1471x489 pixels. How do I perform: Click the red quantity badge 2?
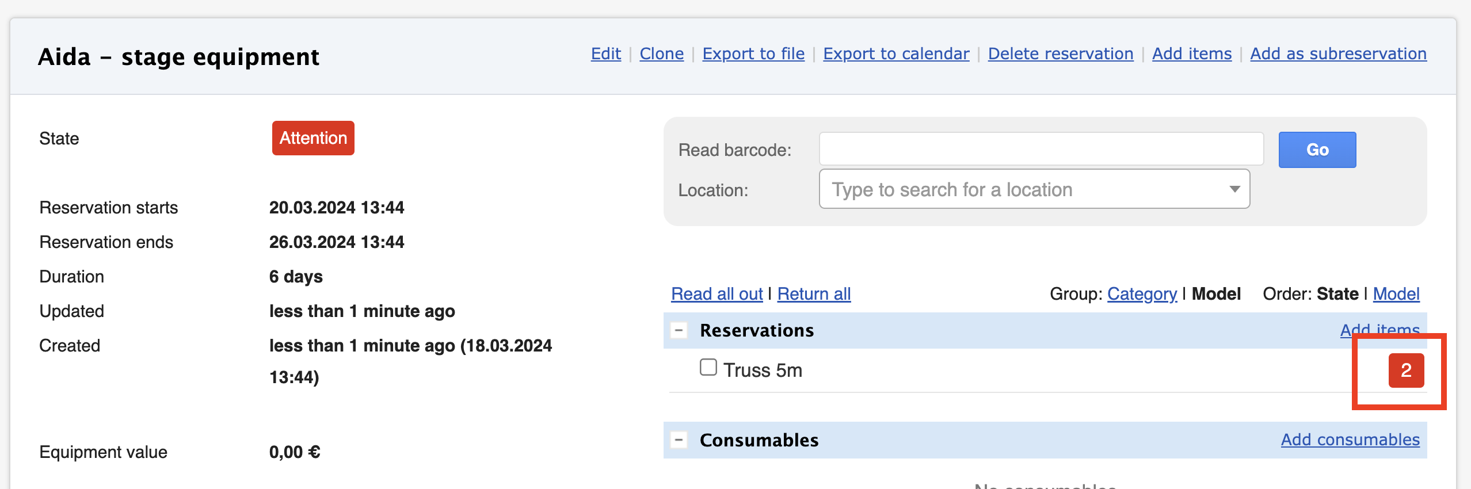[1406, 370]
